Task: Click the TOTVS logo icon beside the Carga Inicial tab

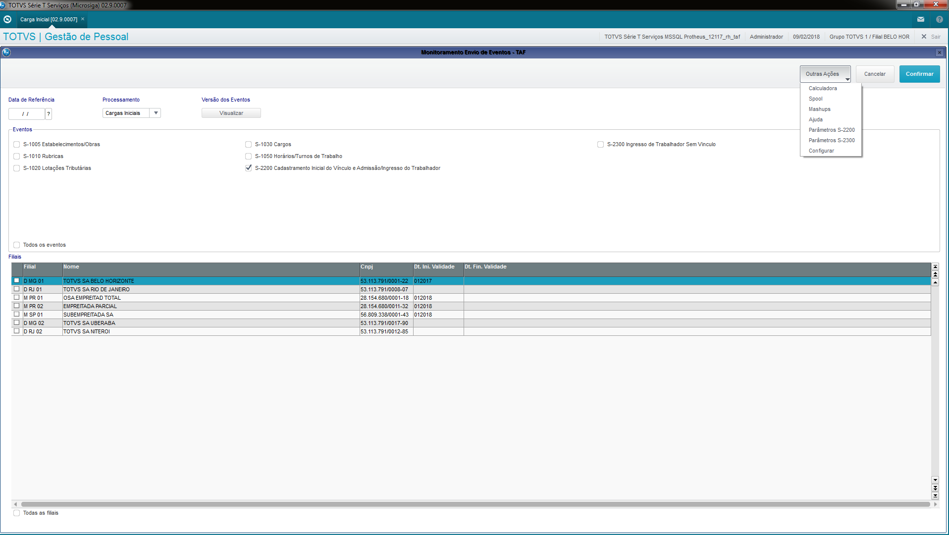Action: [x=7, y=19]
